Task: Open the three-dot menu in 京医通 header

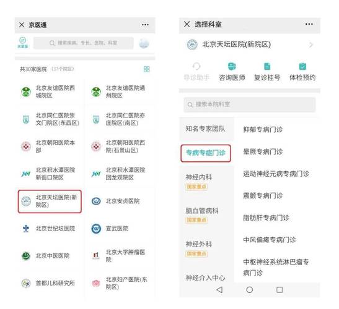Action: 145,25
